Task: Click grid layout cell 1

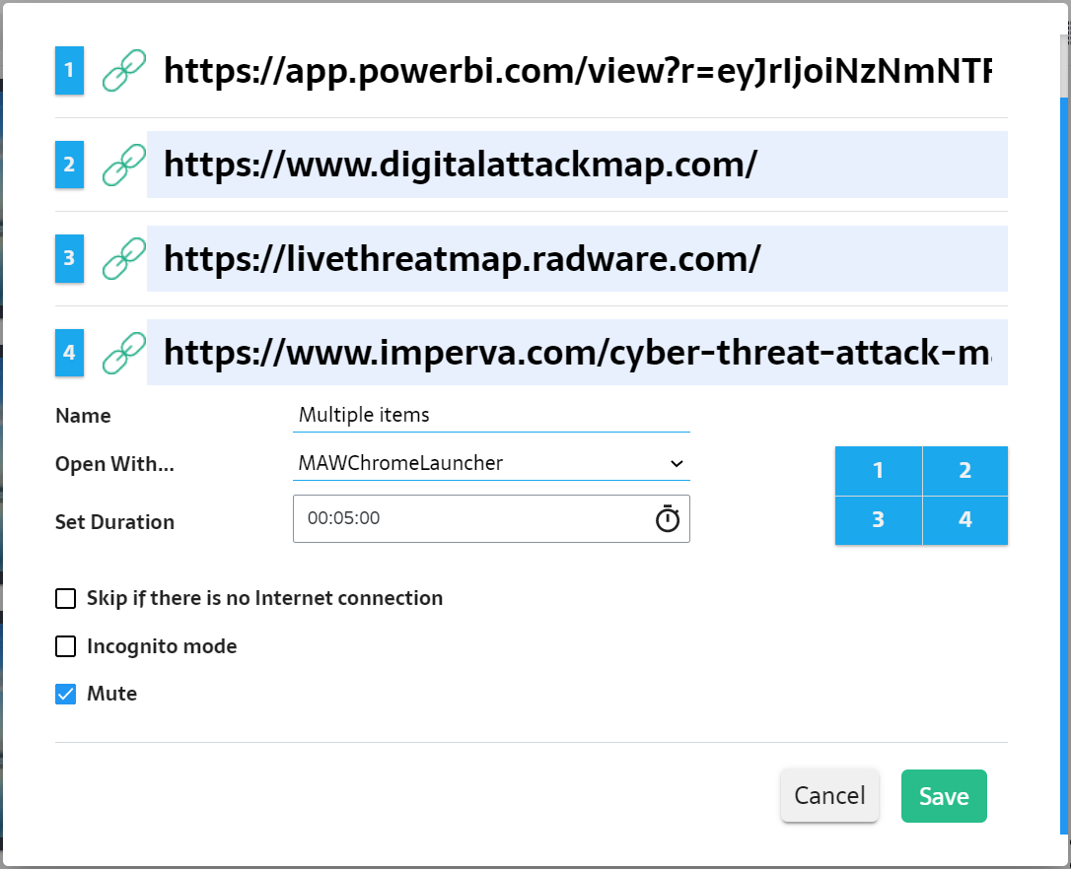Action: pos(878,471)
